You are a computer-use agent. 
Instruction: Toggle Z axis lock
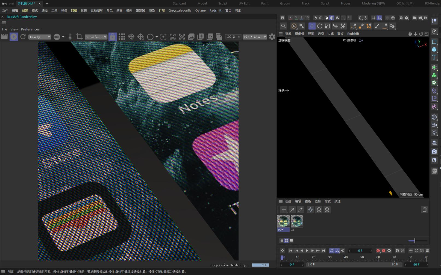(x=301, y=18)
